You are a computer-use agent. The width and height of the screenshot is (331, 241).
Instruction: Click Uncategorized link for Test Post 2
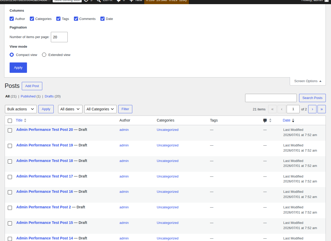pyautogui.click(x=168, y=207)
